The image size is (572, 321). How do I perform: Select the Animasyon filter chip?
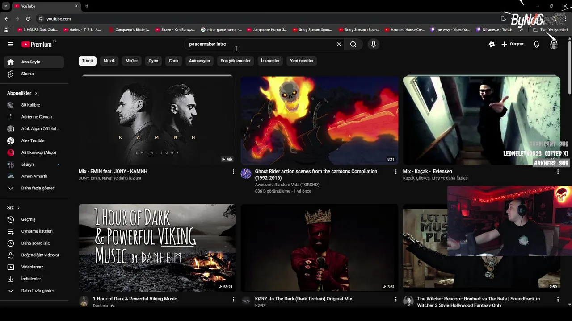[x=199, y=61]
